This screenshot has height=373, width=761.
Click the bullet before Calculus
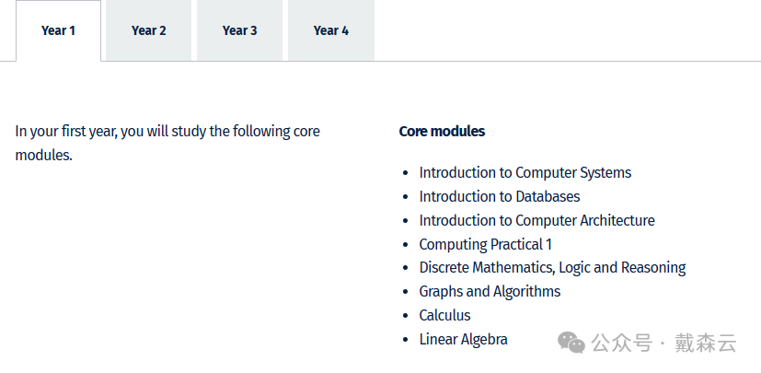click(x=406, y=316)
